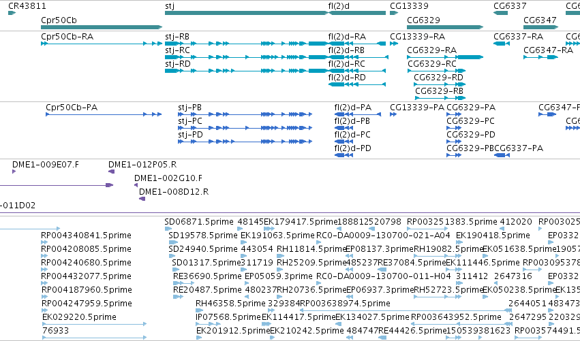Select protein fl(2)d-PB
This screenshot has height=341, width=580.
[x=344, y=128]
